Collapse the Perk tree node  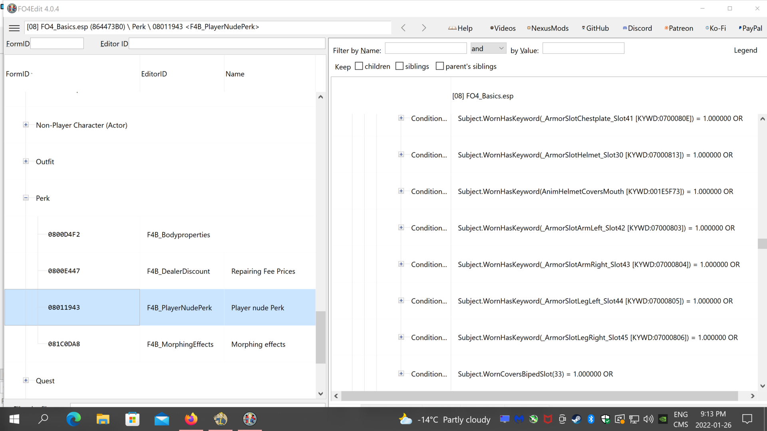coord(26,198)
